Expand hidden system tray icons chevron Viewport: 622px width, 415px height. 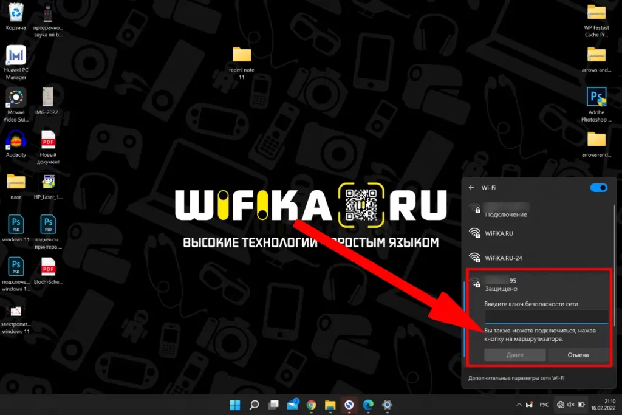coord(519,405)
